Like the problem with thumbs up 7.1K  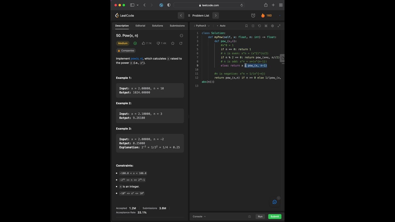[x=147, y=43]
